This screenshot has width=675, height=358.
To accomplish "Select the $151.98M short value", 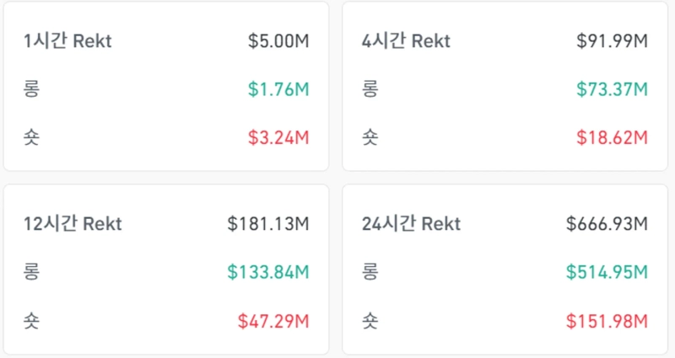I will point(607,320).
